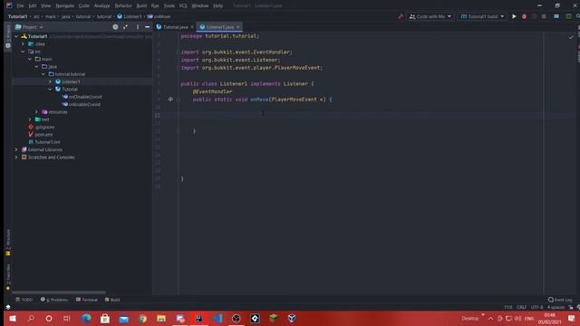Screen dimensions: 580x326
Task: Expand the .idea folder
Action: (23, 44)
